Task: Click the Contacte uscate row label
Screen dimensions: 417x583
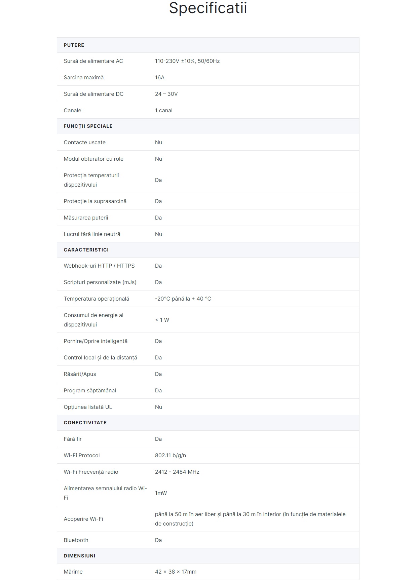Action: (84, 142)
